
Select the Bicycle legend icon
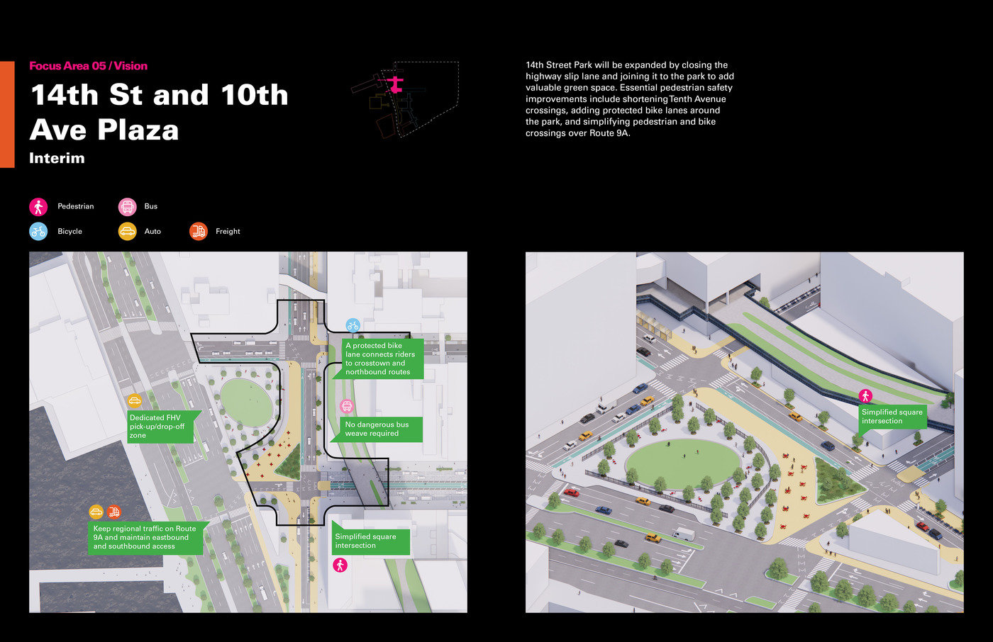(38, 231)
